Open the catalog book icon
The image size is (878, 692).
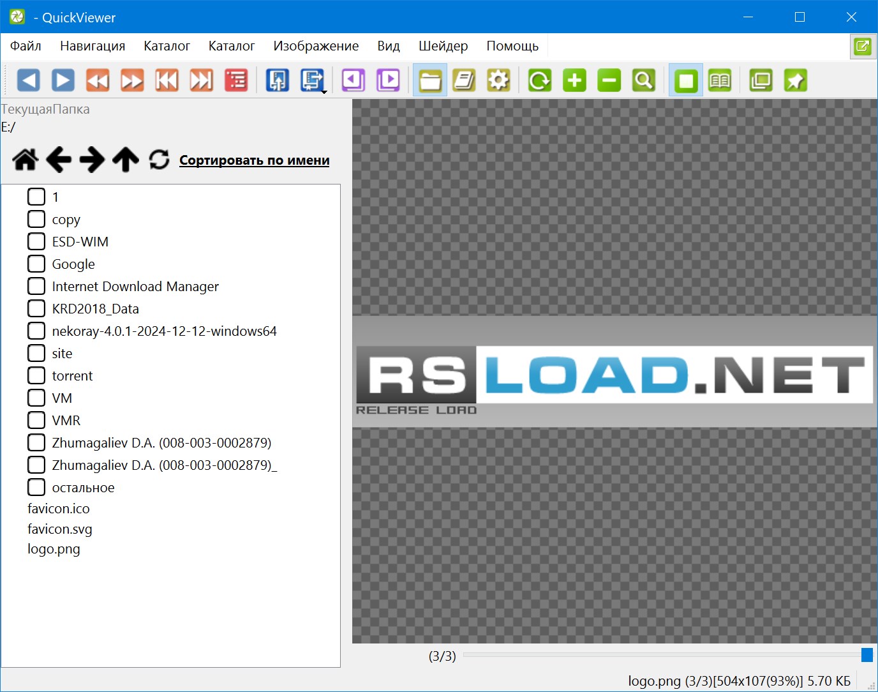tap(465, 80)
